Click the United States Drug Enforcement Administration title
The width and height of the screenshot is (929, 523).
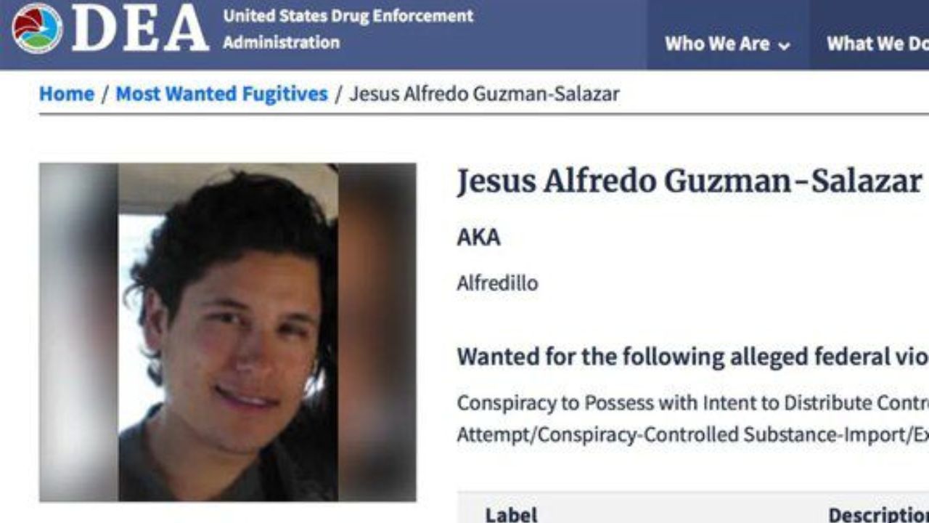(x=348, y=29)
